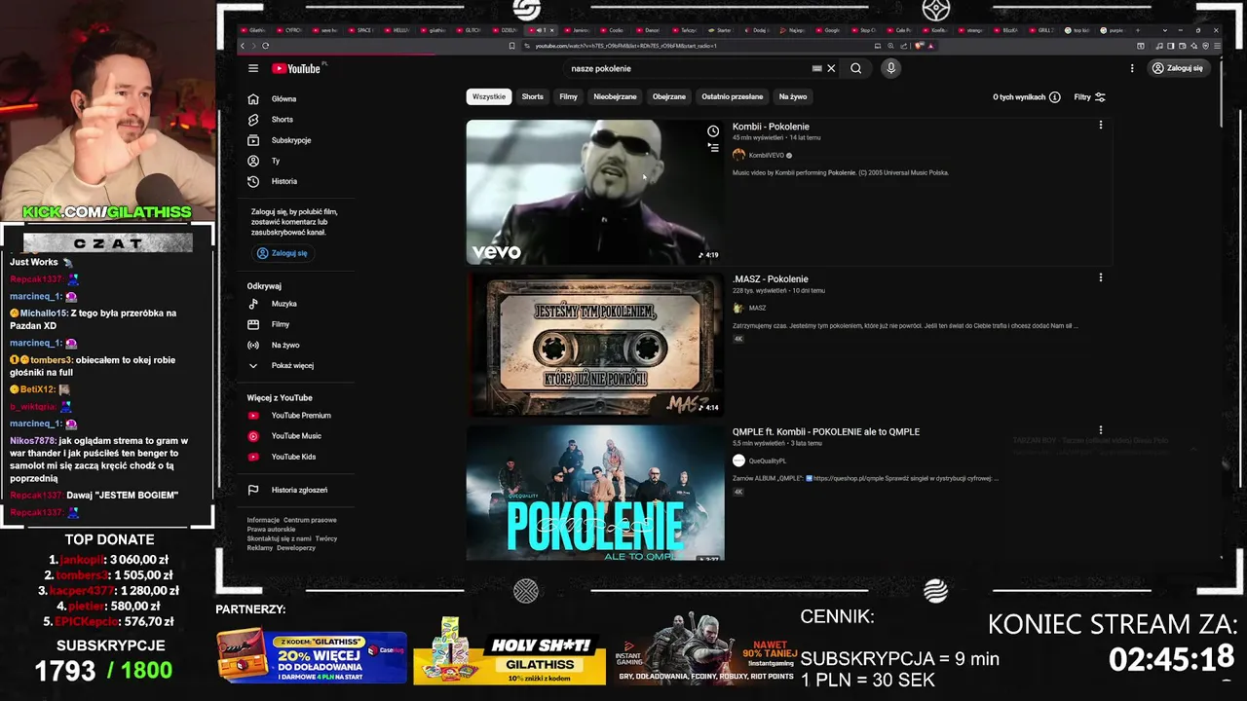Open options menu for Kombii - Pokolenie
Viewport: 1247px width, 701px height.
[1101, 125]
